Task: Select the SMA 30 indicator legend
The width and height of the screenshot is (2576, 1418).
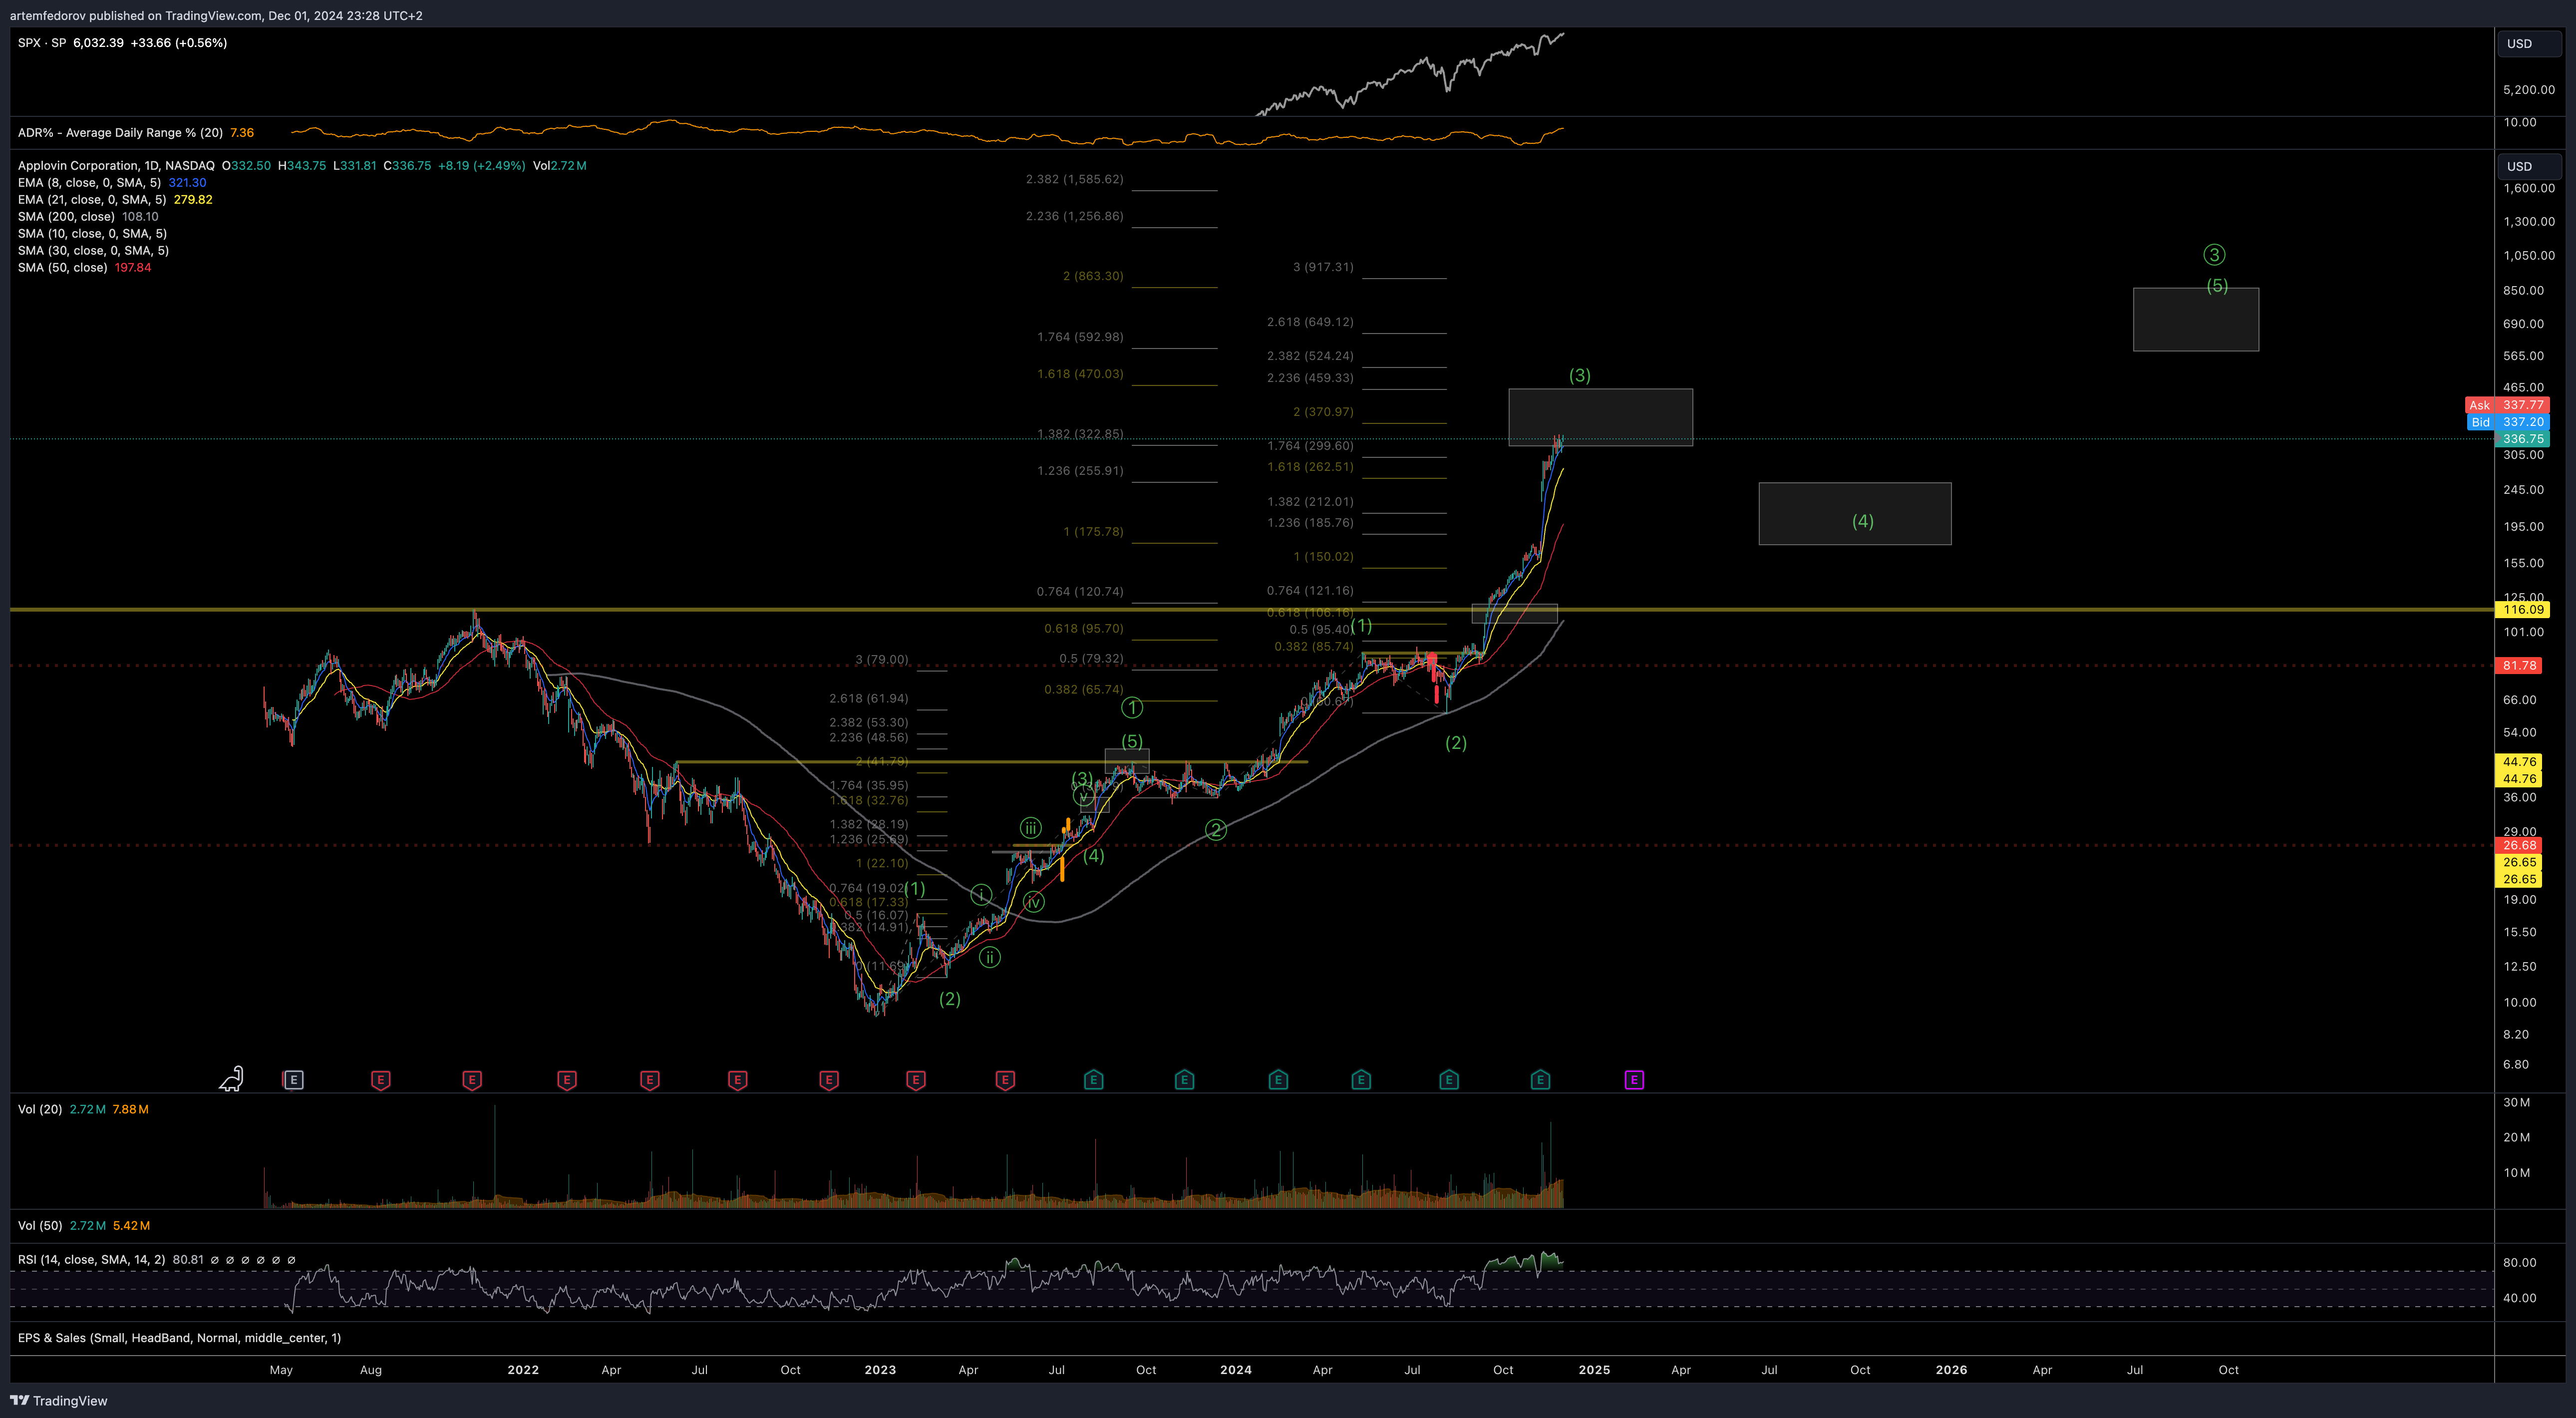Action: [93, 251]
